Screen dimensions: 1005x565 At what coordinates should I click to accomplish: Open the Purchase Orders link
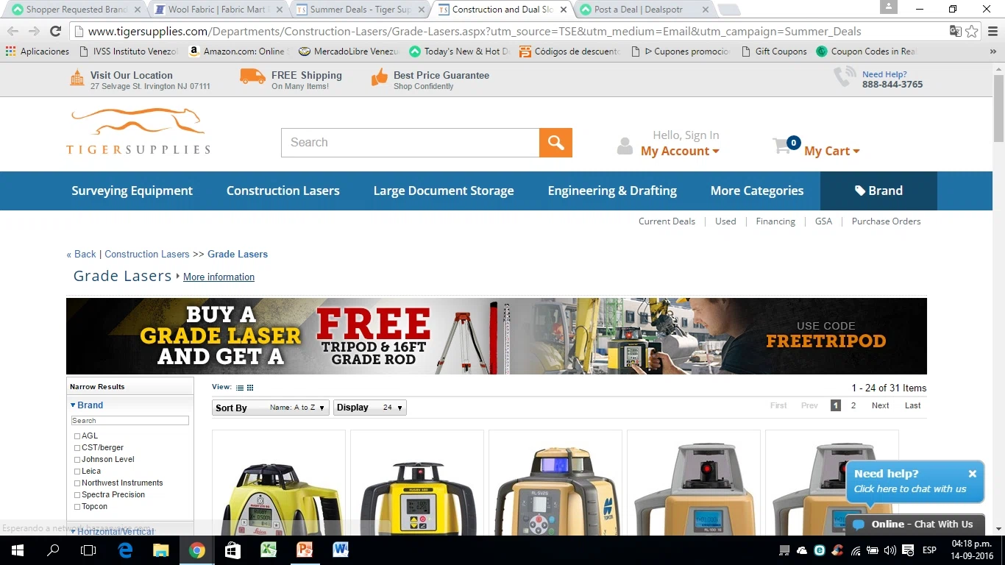click(x=886, y=221)
